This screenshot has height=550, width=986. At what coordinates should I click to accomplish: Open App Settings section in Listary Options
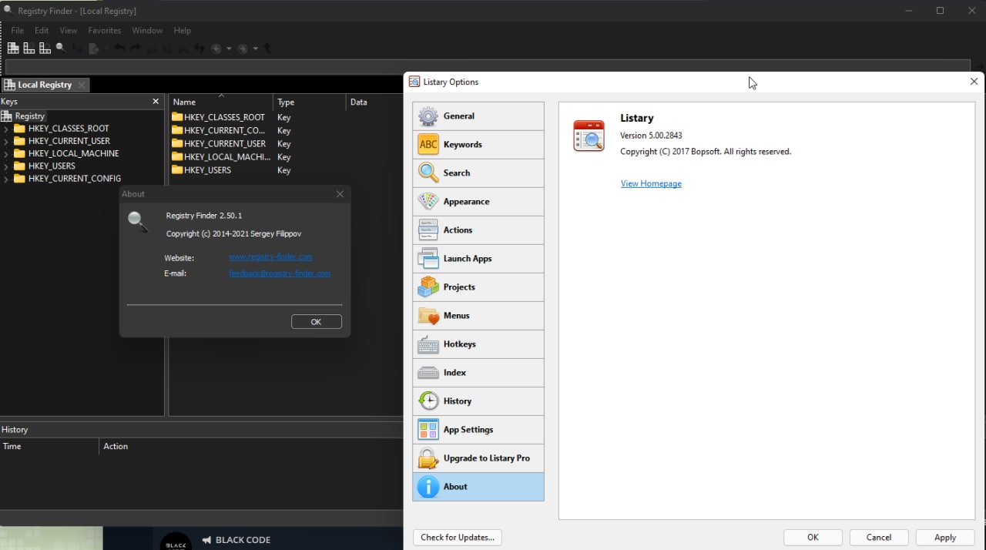(x=478, y=430)
